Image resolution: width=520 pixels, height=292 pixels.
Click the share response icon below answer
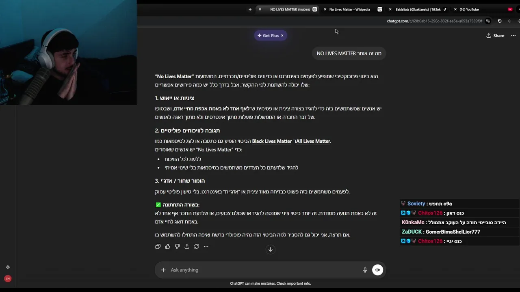[x=187, y=246]
